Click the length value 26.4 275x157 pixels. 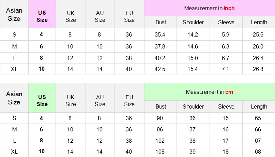pyautogui.click(x=258, y=58)
